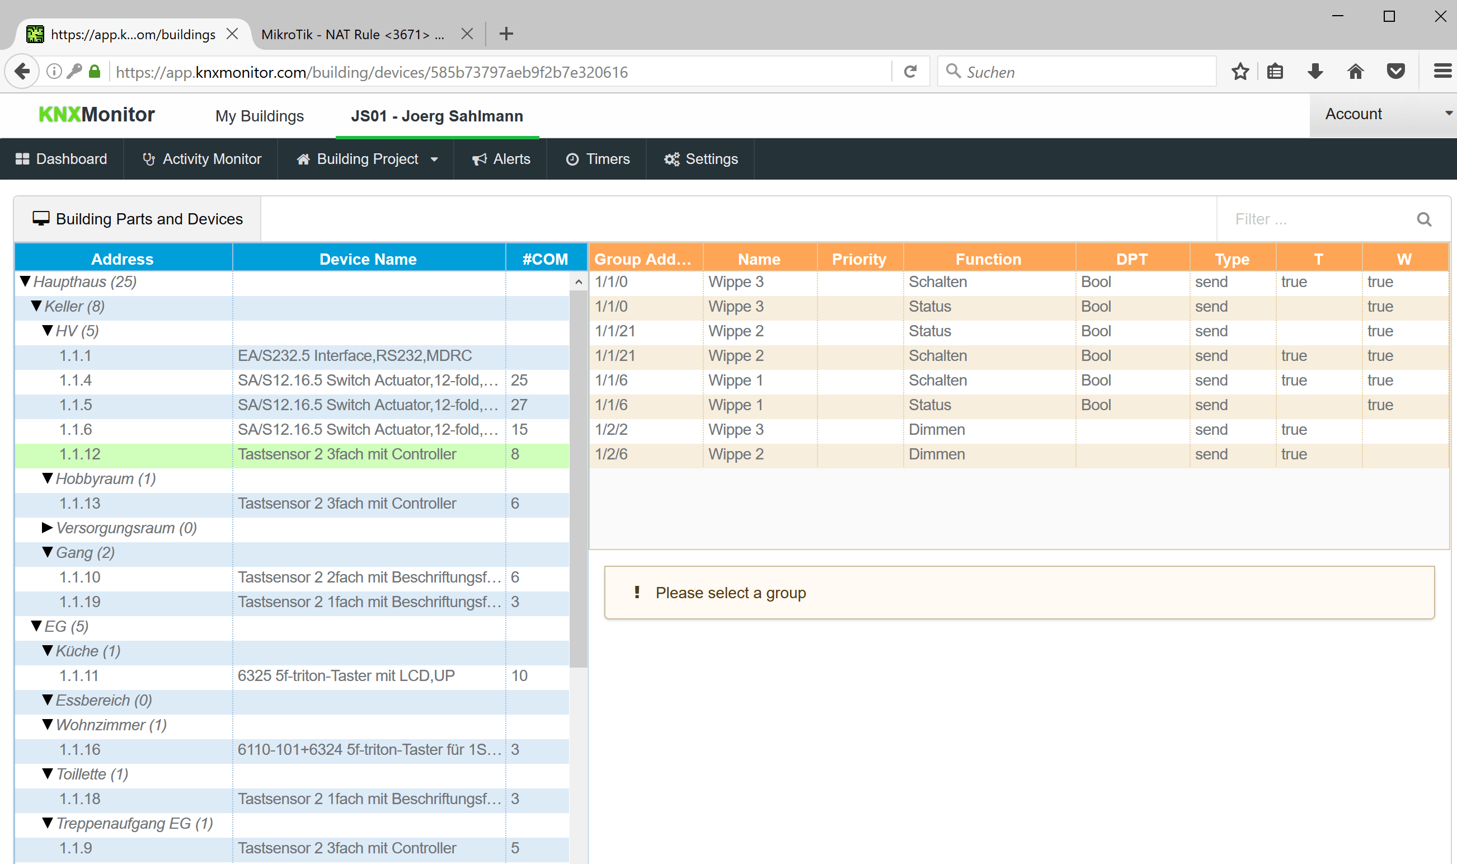Click the browser Suchen search box

1077,72
